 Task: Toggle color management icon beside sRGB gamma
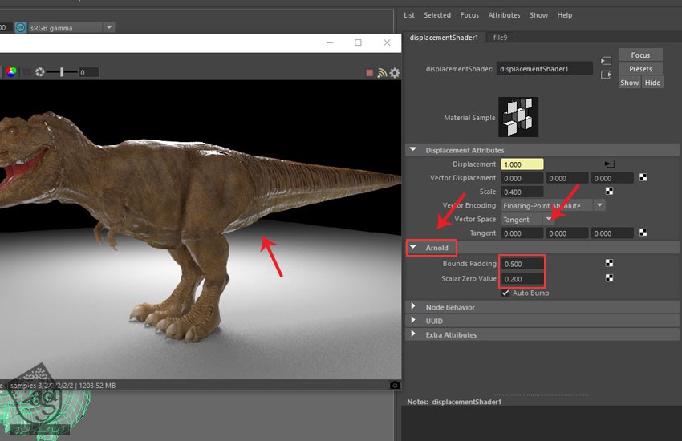20,28
